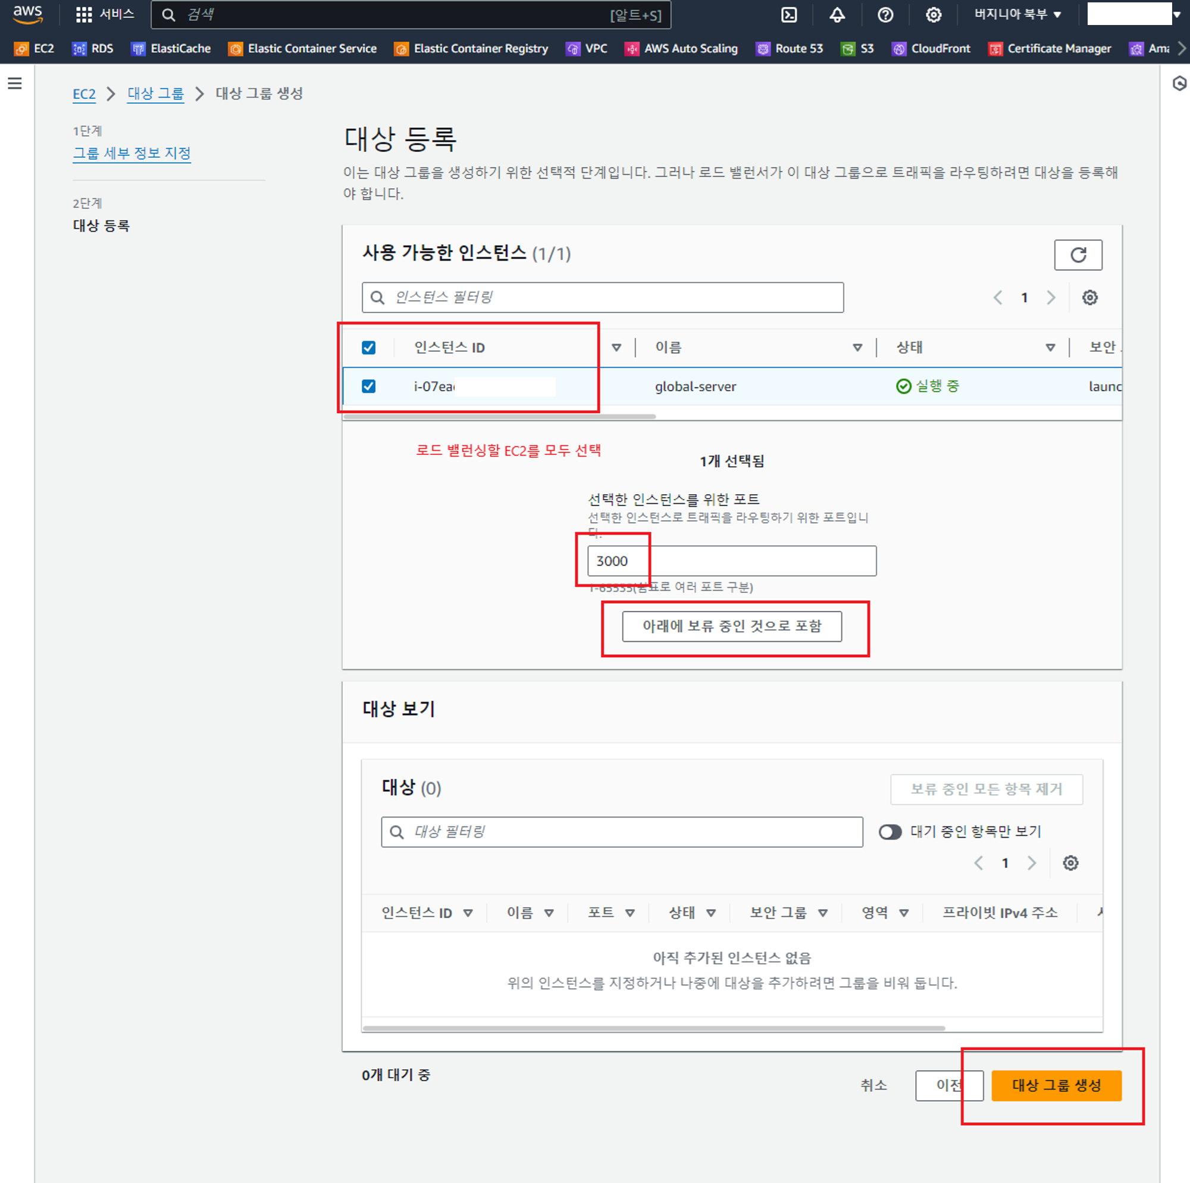
Task: Click inside the port 3000 input field
Action: coord(731,560)
